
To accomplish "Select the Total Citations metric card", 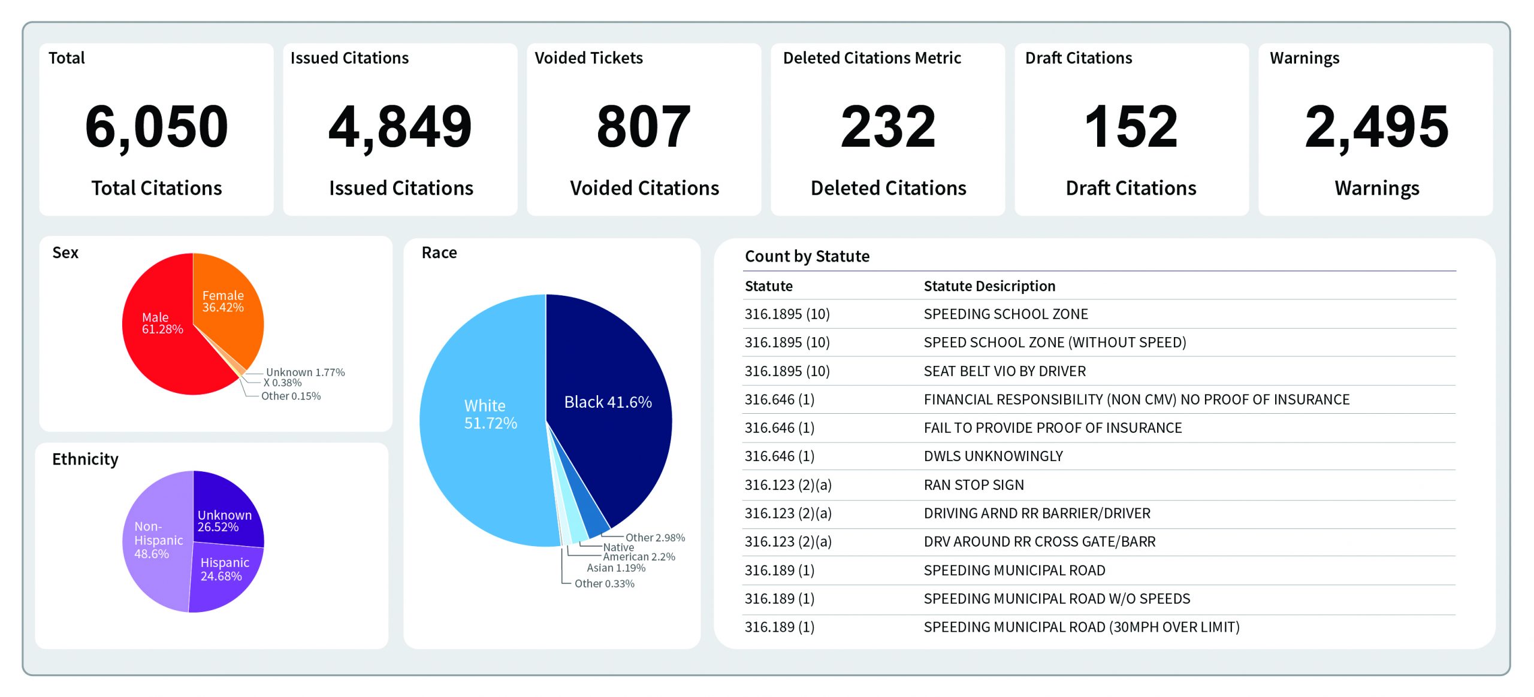I will click(156, 126).
